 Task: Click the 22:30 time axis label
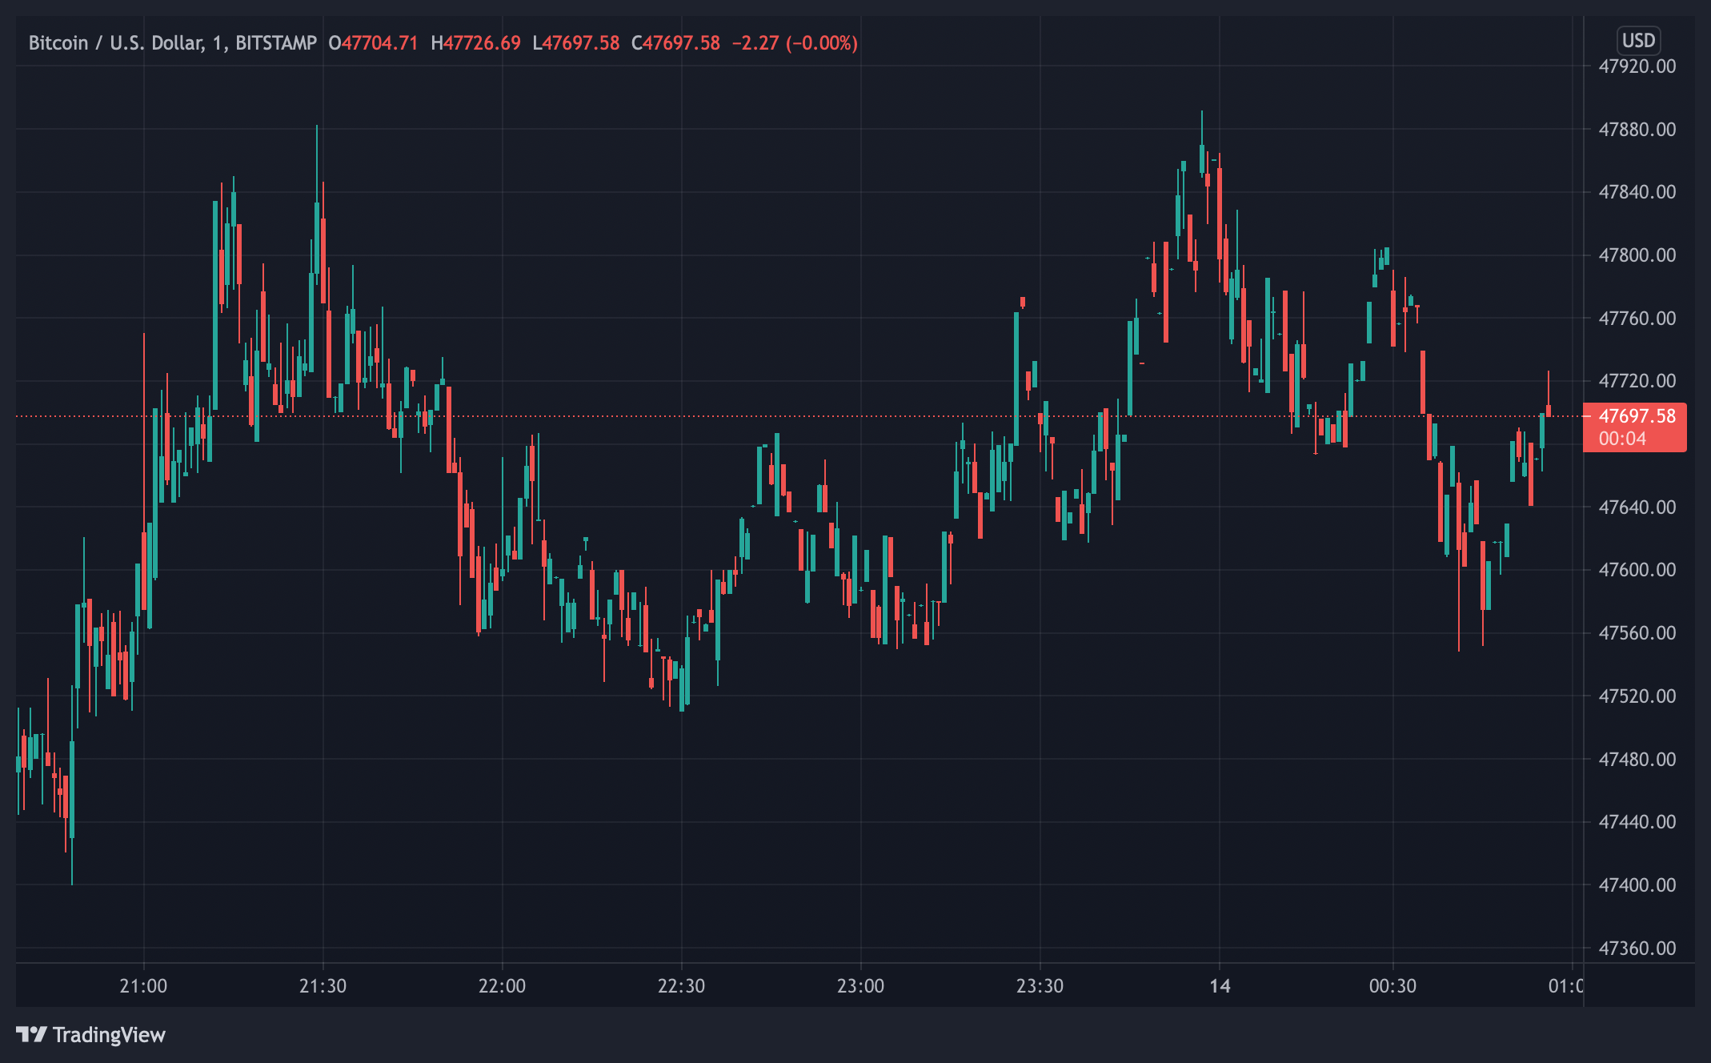(x=681, y=985)
